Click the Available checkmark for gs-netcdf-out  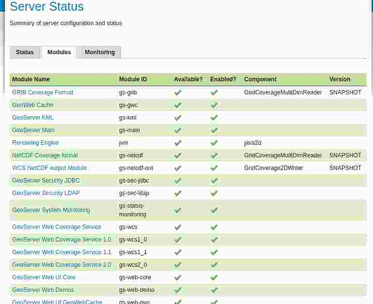point(178,168)
